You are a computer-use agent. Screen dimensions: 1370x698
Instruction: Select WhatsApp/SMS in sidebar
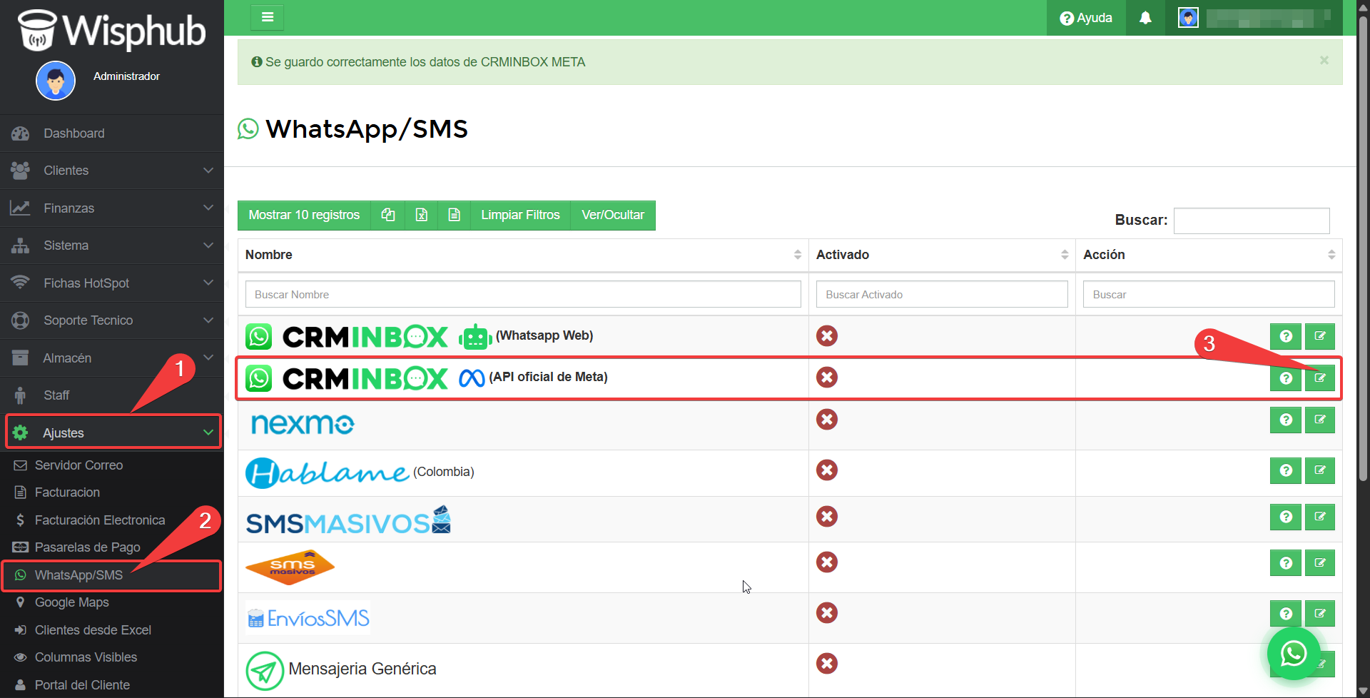coord(112,575)
